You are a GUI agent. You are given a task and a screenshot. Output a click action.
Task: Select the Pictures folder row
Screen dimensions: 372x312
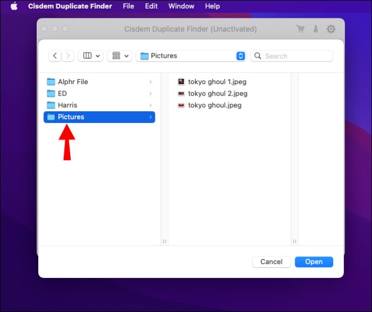pyautogui.click(x=99, y=117)
